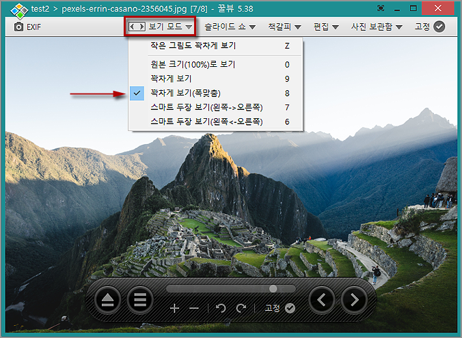Image resolution: width=462 pixels, height=338 pixels.
Task: Open the 편집 dropdown menu
Action: click(326, 27)
